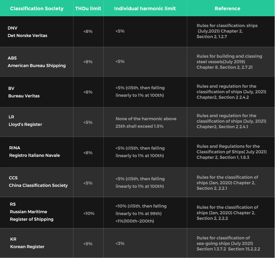Select the ABS American Bureau Shipping cell
The width and height of the screenshot is (275, 258).
click(x=37, y=62)
